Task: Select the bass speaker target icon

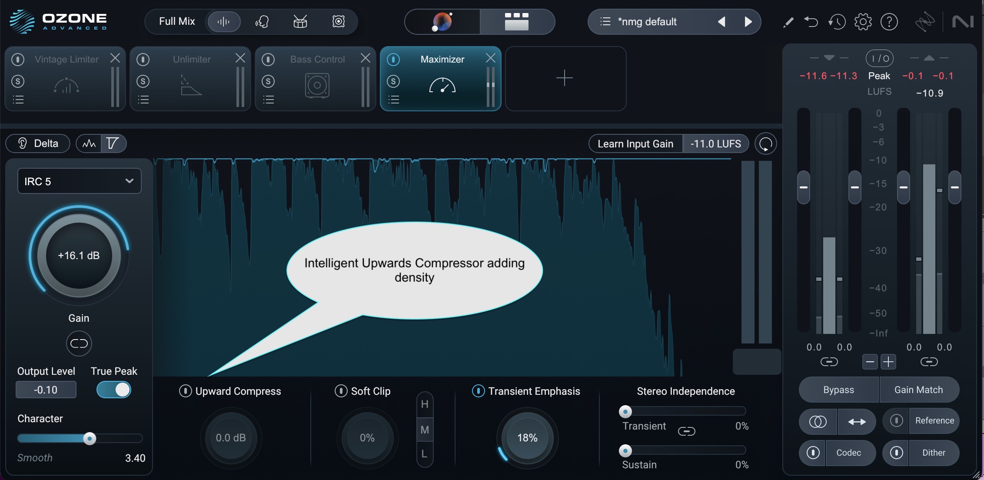Action: (339, 22)
